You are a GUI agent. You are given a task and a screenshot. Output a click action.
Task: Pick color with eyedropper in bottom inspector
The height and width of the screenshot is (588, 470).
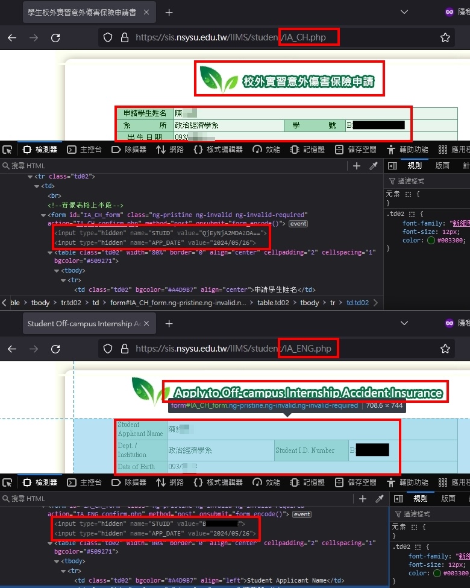pyautogui.click(x=379, y=499)
